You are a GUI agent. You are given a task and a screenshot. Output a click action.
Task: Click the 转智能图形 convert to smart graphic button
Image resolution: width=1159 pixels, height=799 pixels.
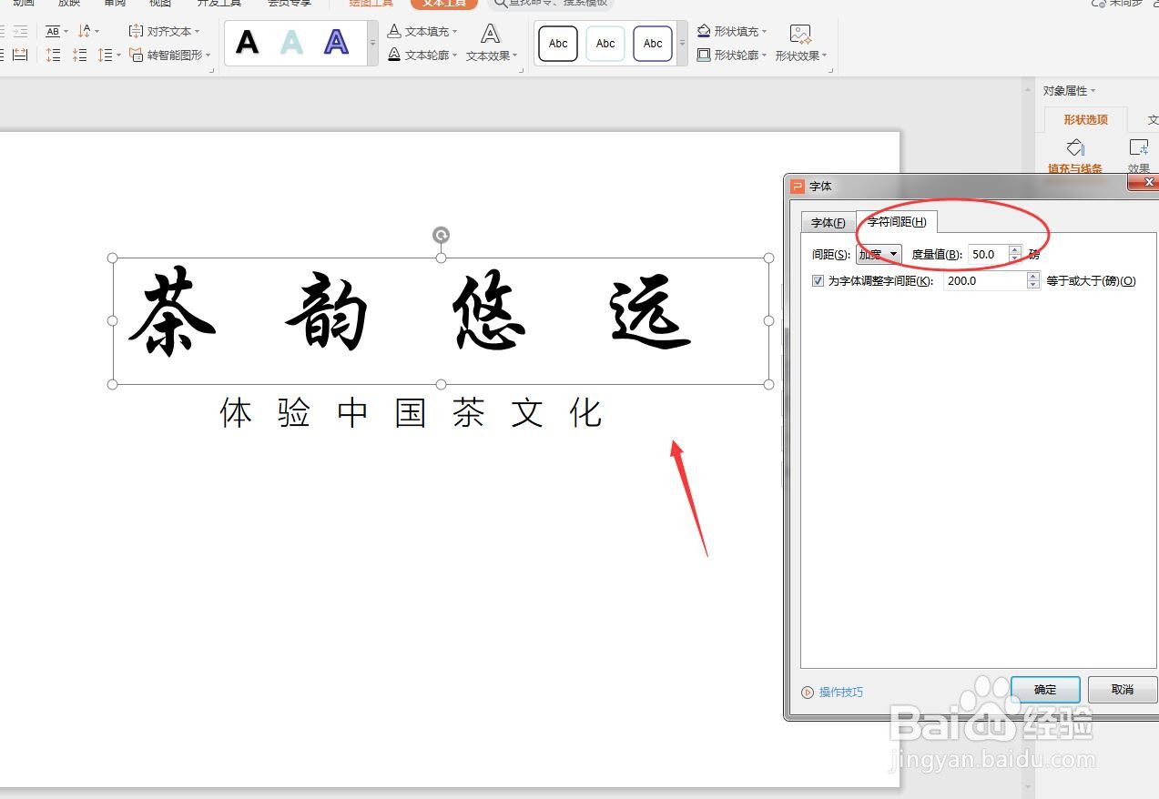point(169,55)
